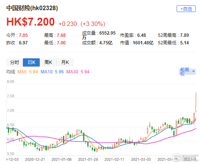Click the 6.50 price axis label

[x=10, y=125]
